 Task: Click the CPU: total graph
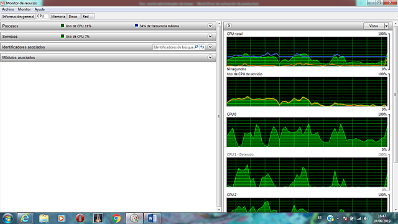(x=307, y=52)
